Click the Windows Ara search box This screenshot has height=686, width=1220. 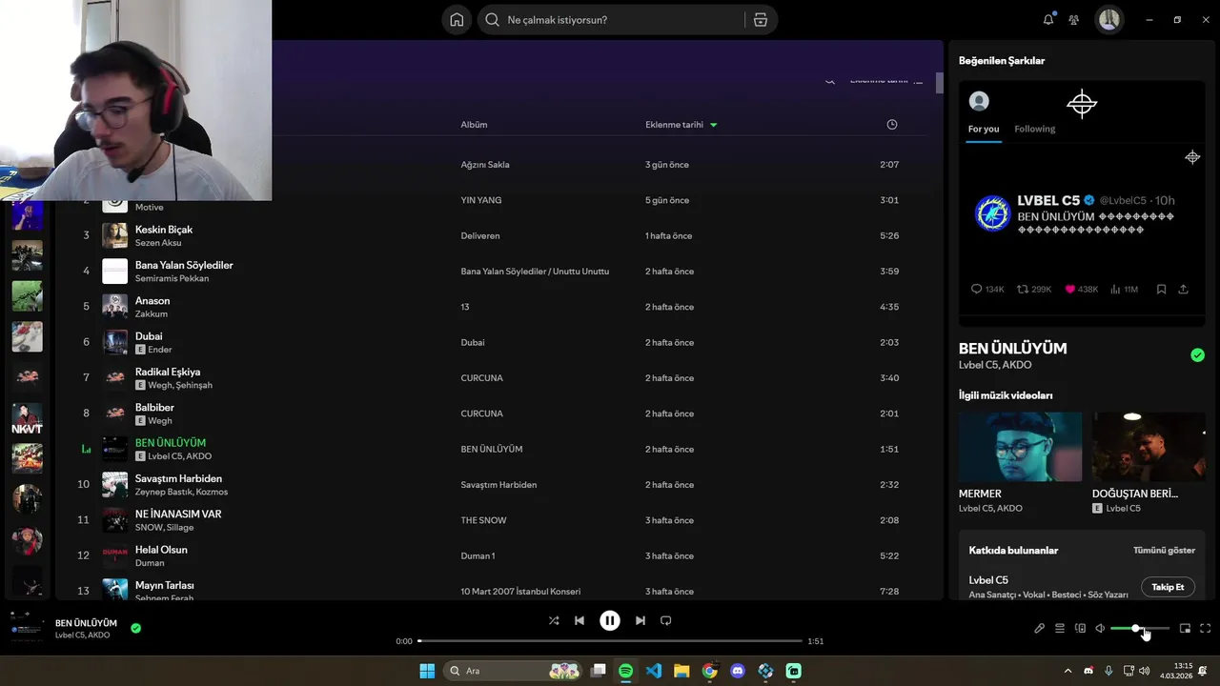(514, 671)
